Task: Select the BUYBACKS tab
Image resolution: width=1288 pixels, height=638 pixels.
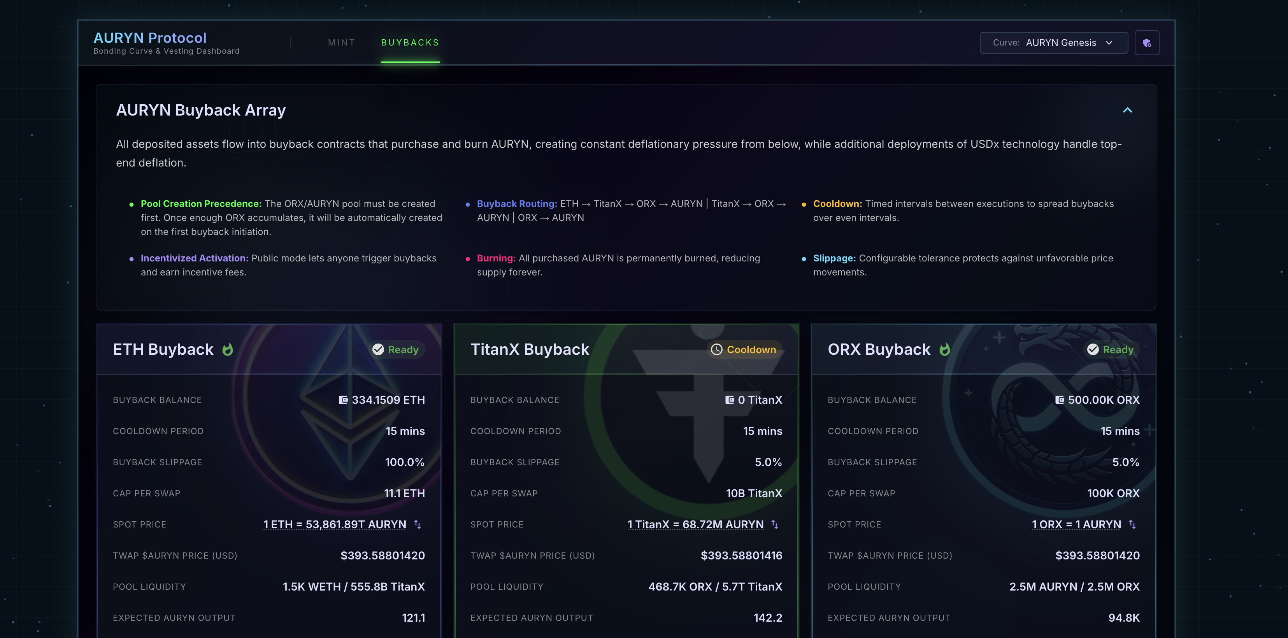Action: pyautogui.click(x=410, y=43)
